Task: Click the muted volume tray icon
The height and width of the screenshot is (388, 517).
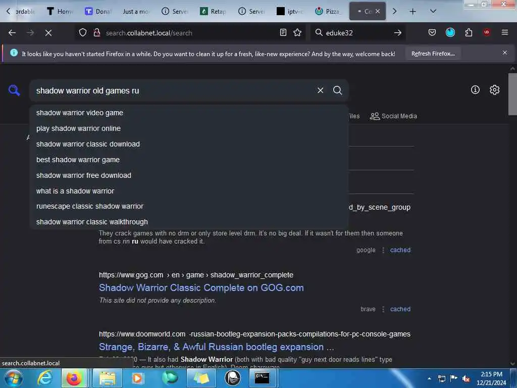Action: tap(466, 379)
